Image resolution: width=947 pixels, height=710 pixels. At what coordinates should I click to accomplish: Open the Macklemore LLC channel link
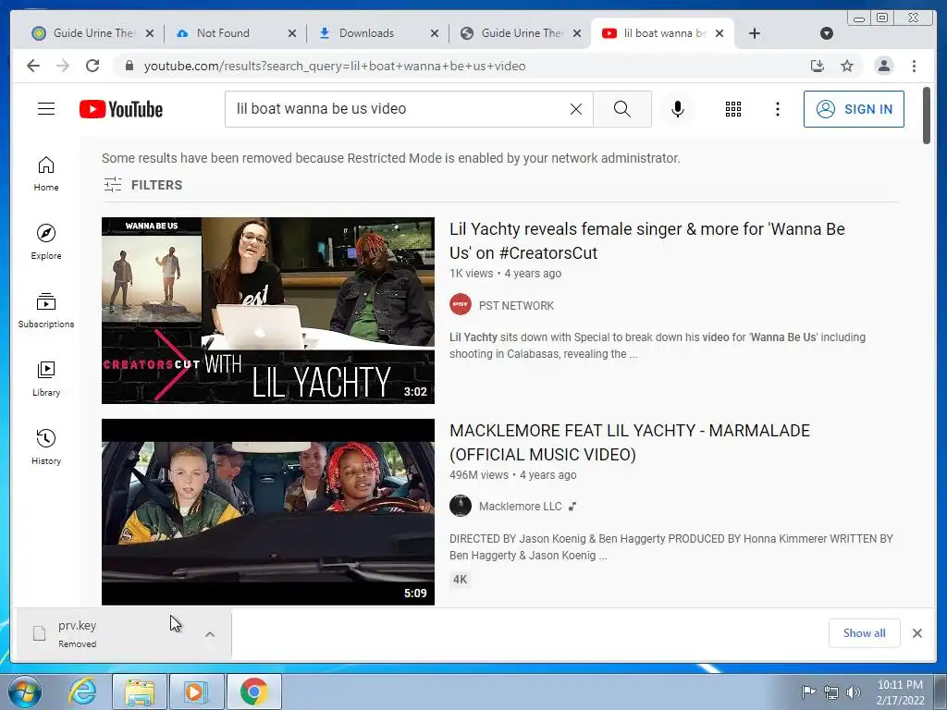tap(520, 506)
